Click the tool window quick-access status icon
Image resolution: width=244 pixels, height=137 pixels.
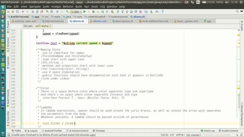pos(9,135)
